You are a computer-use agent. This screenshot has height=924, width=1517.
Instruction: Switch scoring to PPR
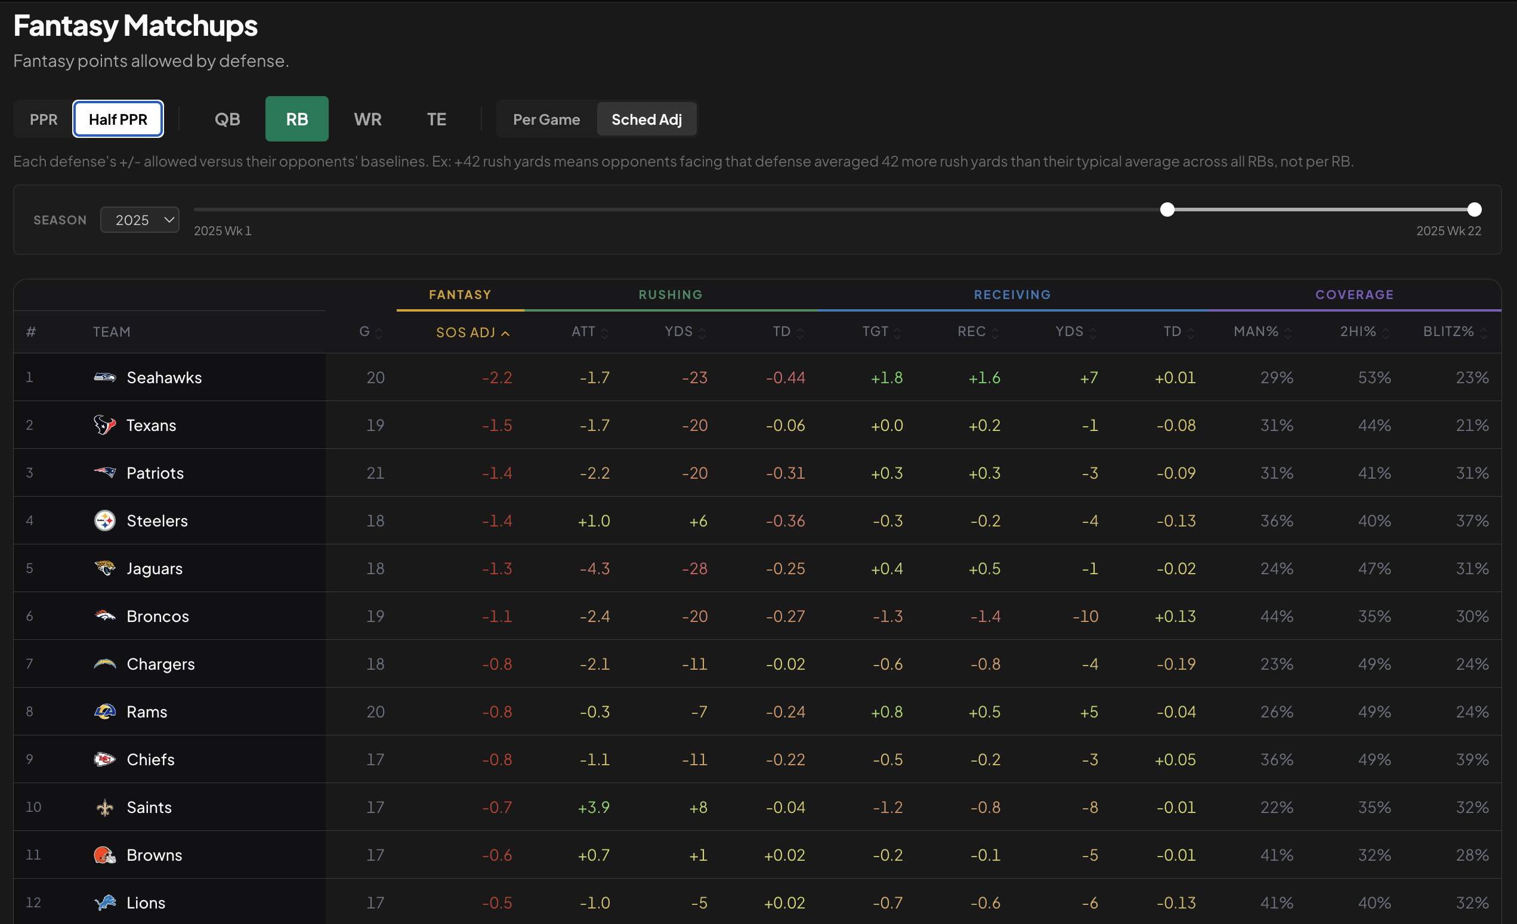point(43,119)
